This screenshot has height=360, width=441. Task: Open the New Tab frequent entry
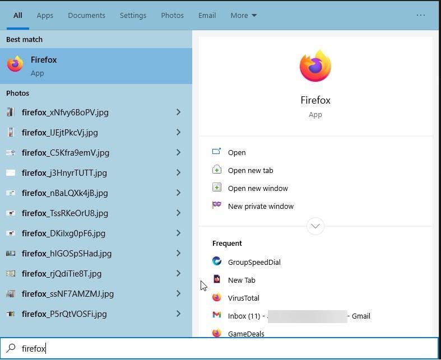(241, 280)
